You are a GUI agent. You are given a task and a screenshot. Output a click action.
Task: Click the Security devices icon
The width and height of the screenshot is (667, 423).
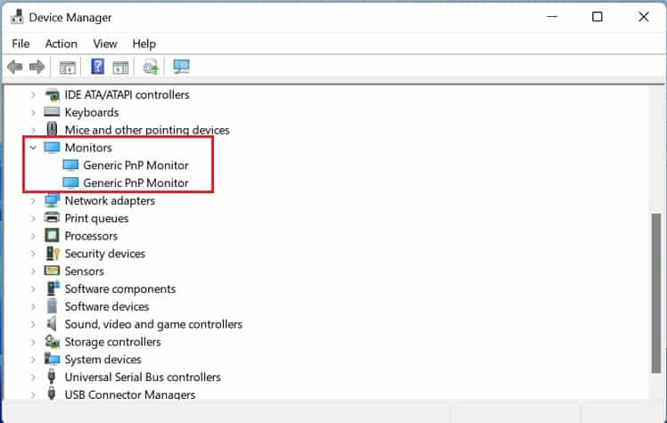52,254
